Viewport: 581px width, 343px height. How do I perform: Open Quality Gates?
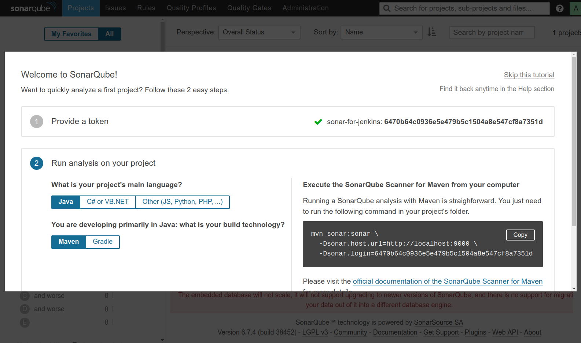tap(249, 8)
